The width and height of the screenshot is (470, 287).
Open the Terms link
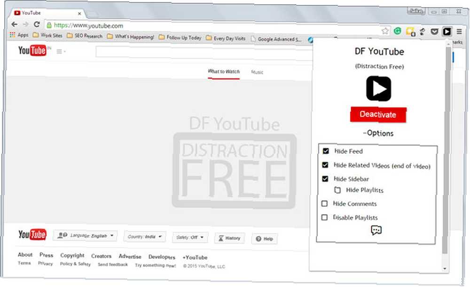tap(24, 263)
